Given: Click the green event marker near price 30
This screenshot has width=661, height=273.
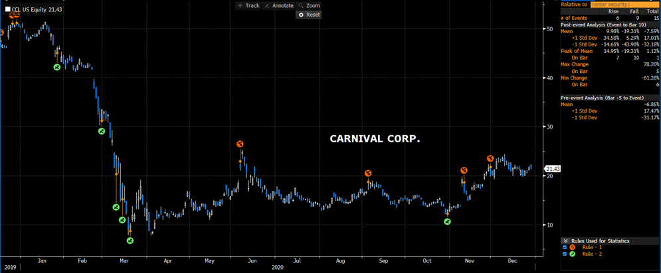Looking at the screenshot, I should (101, 131).
